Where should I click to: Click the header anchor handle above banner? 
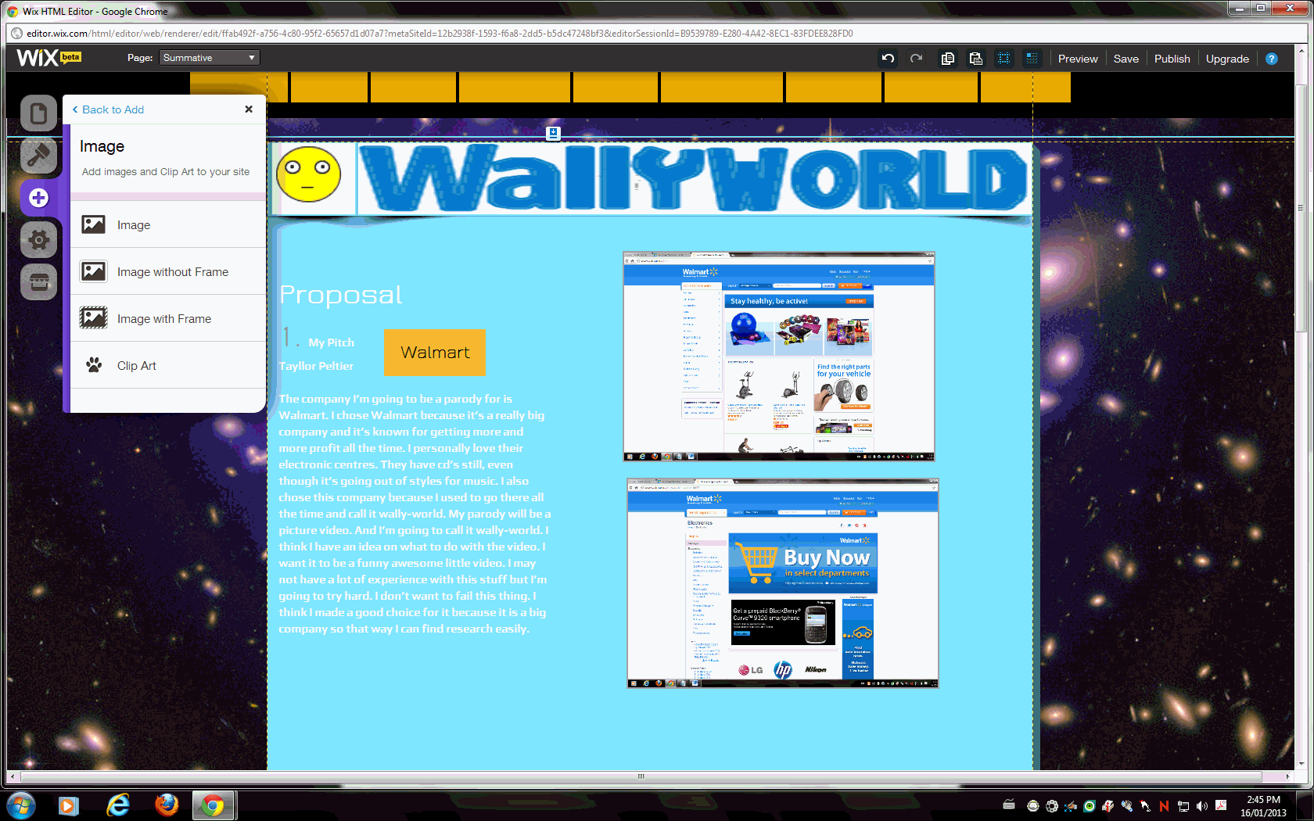[553, 133]
